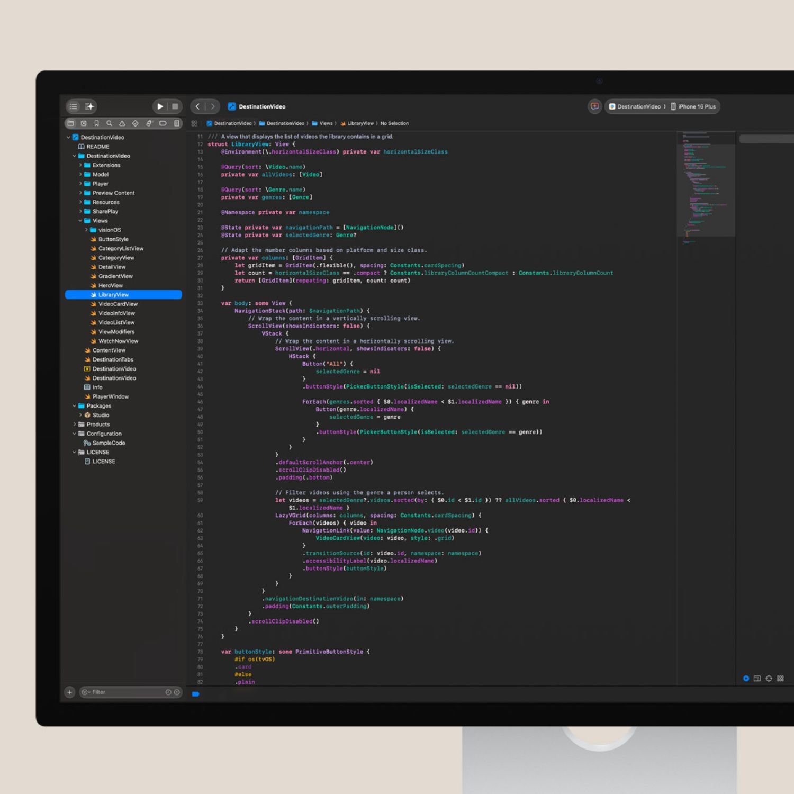This screenshot has width=794, height=794.
Task: Open the ViewModifiers file
Action: pos(112,332)
